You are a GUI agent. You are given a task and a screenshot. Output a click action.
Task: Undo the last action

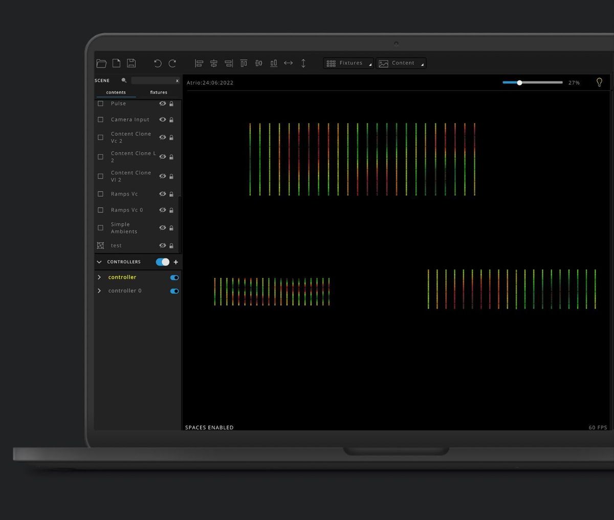pos(158,63)
